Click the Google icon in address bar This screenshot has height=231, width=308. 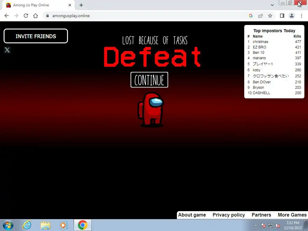pos(251,16)
